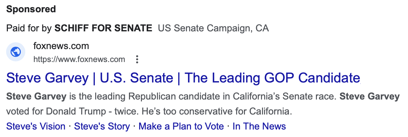Click the foxnews.com site name
This screenshot has width=408, height=137.
coord(61,46)
